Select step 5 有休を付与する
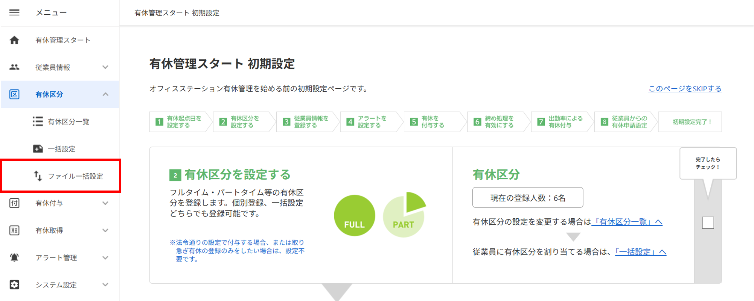Viewport: 754px width, 301px height. (x=435, y=122)
